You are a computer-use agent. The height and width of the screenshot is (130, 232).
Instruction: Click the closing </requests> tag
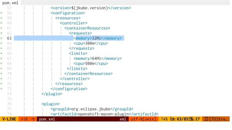82,48
